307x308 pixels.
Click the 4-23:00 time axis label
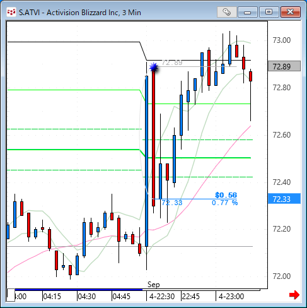click(x=231, y=297)
